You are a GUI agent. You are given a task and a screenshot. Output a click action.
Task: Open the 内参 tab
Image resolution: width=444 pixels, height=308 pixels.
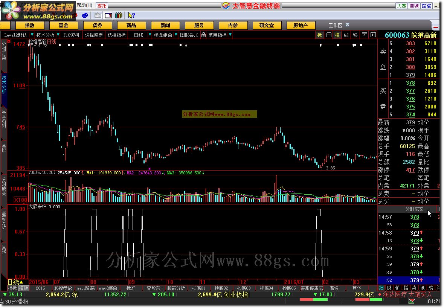(233, 25)
